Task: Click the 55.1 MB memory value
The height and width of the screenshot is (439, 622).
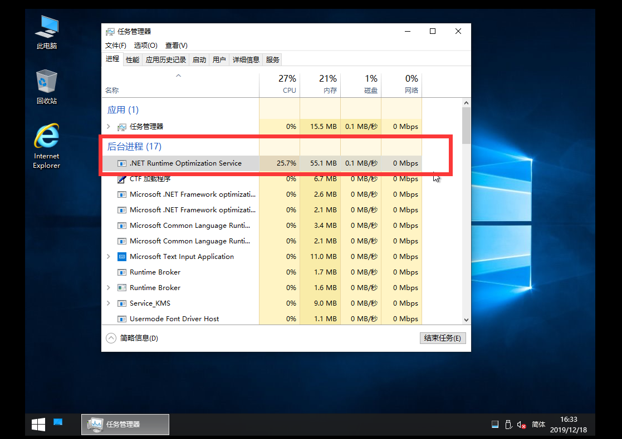Action: point(324,163)
